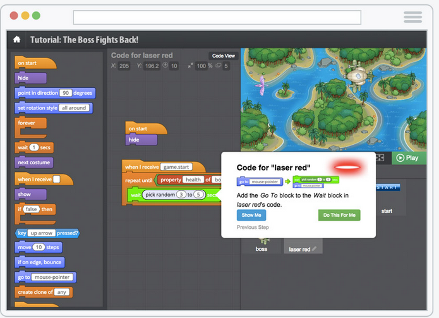Screen dimensions: 439x318
Task: Switch to Code View
Action: click(223, 56)
